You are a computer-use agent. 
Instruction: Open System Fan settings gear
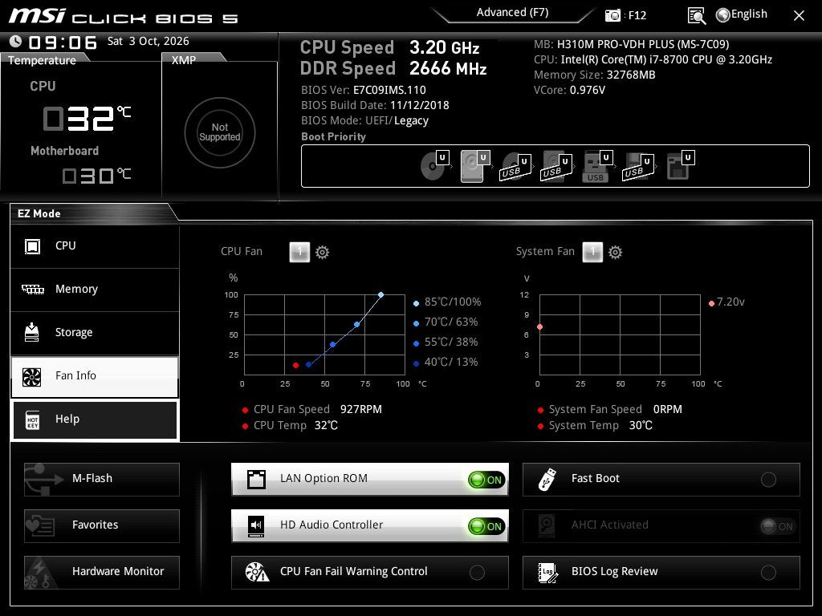(x=615, y=253)
